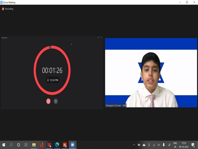
Task: Click the display/projection tray icon
Action: [139, 145]
